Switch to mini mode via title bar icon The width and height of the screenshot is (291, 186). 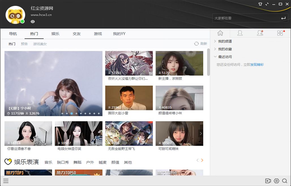coord(267,4)
